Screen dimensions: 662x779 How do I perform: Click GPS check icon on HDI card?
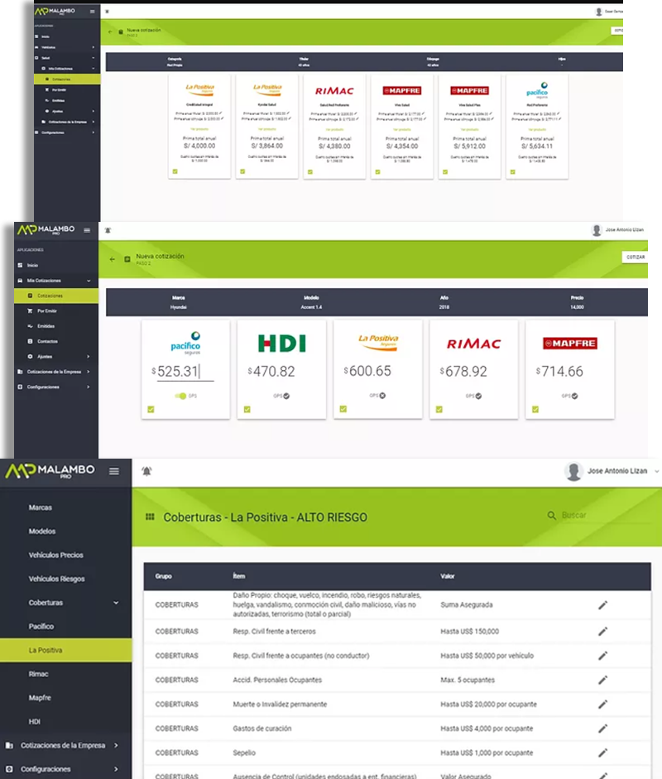(x=286, y=396)
